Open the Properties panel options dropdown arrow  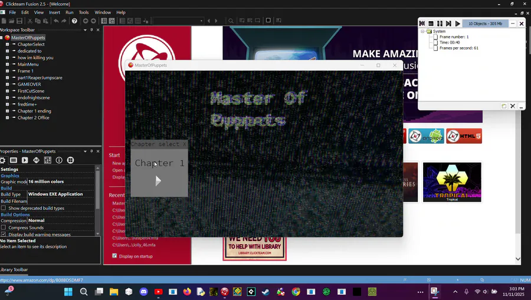pyautogui.click(x=85, y=151)
